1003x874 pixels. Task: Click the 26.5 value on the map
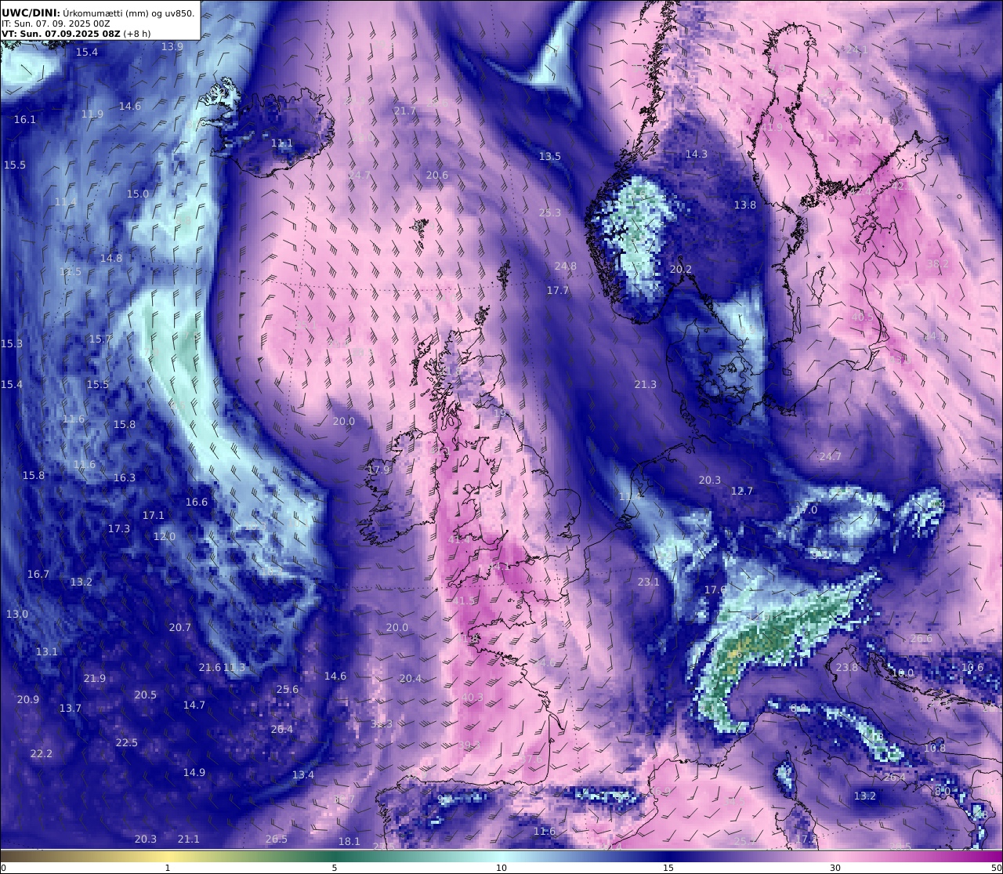[277, 839]
